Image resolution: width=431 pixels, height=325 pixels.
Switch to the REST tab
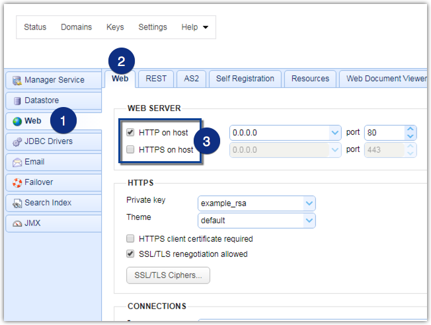(x=156, y=79)
